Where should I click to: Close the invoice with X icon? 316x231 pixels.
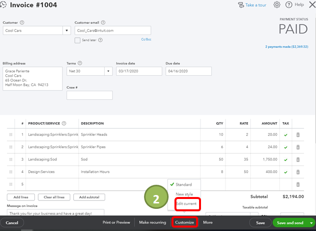(313, 4)
